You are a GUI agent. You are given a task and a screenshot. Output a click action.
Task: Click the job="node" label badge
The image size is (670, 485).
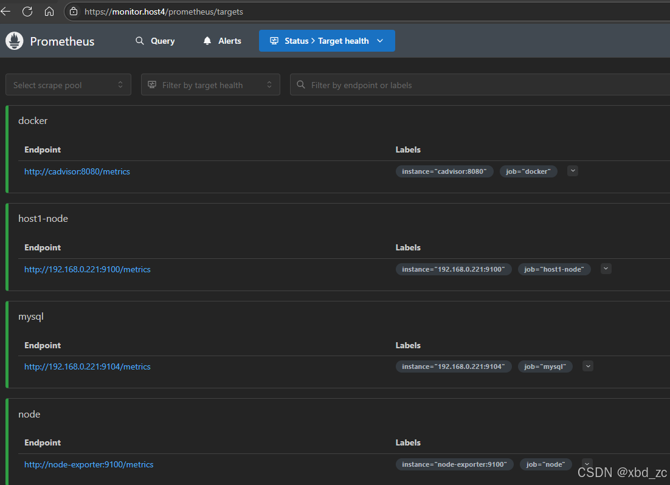(545, 464)
